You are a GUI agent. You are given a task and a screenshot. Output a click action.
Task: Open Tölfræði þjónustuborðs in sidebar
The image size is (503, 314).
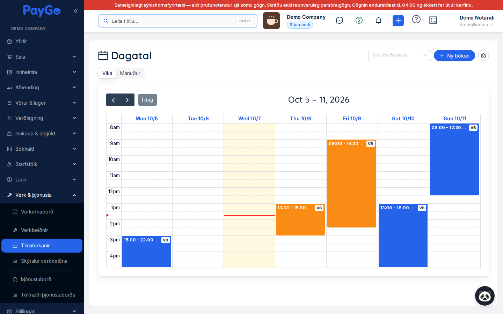(x=42, y=295)
